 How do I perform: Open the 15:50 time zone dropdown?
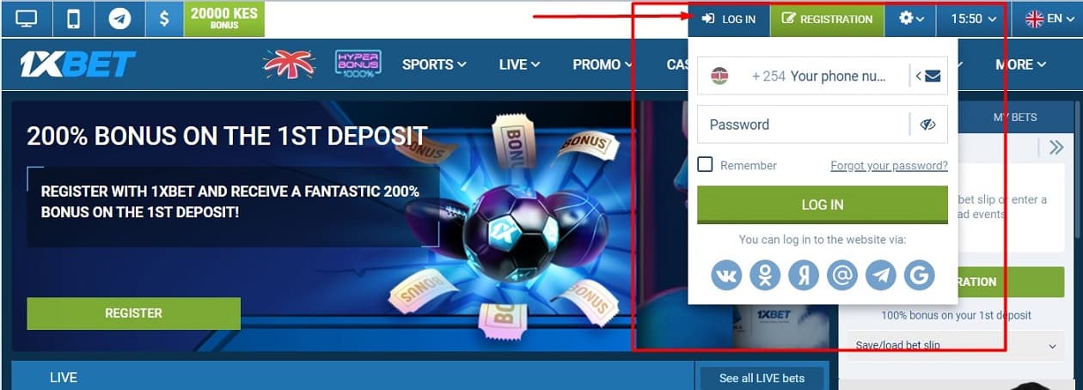click(973, 18)
